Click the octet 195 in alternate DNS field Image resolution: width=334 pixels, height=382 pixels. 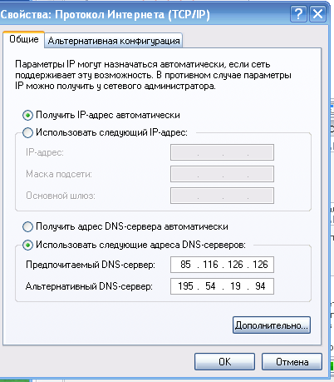point(185,286)
